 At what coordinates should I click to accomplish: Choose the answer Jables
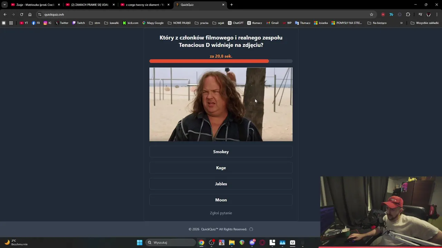[x=221, y=184]
